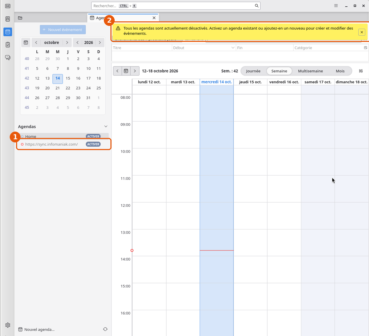Open the jeudi 15 oct. day header
369x336 pixels.
click(x=250, y=82)
